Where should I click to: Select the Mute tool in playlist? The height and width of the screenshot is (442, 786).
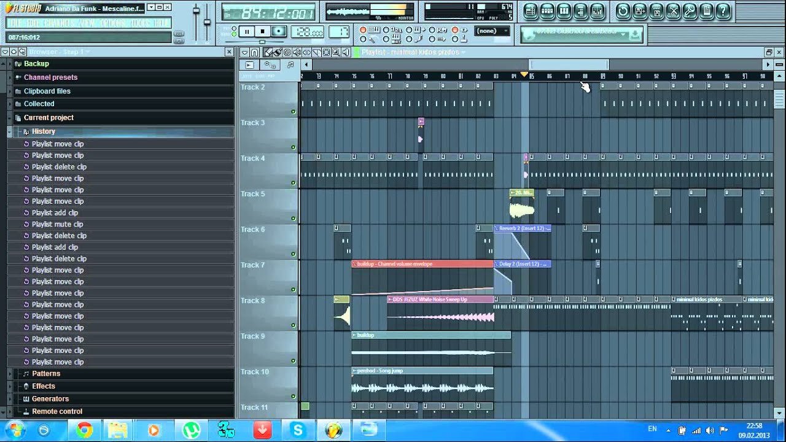[297, 52]
